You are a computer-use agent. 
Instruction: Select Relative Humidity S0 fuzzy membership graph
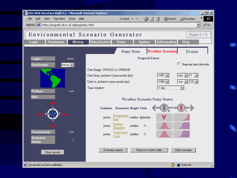[164, 125]
